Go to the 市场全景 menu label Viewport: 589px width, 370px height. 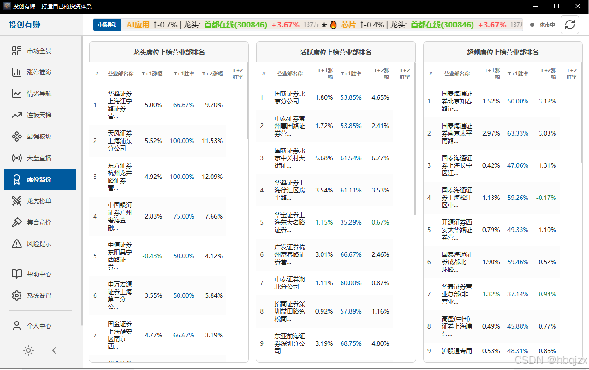39,51
